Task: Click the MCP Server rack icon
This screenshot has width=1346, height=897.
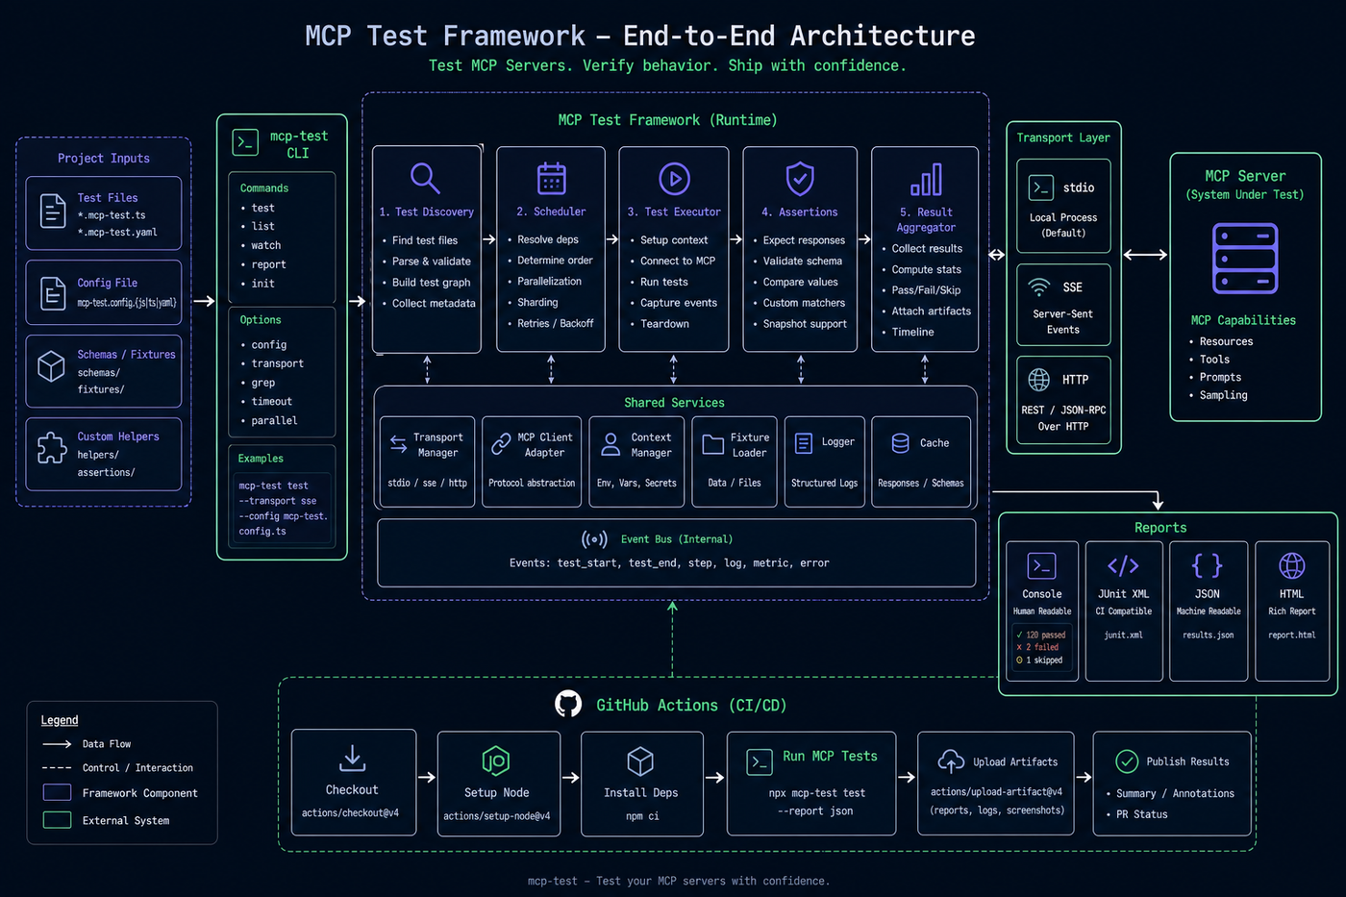Action: click(x=1245, y=259)
